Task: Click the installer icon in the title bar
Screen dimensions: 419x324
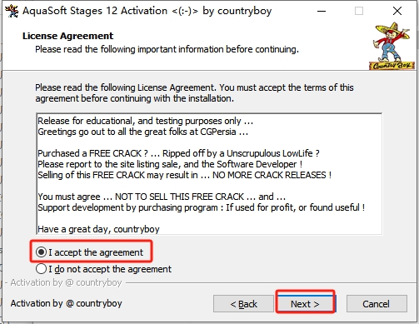Action: 12,11
